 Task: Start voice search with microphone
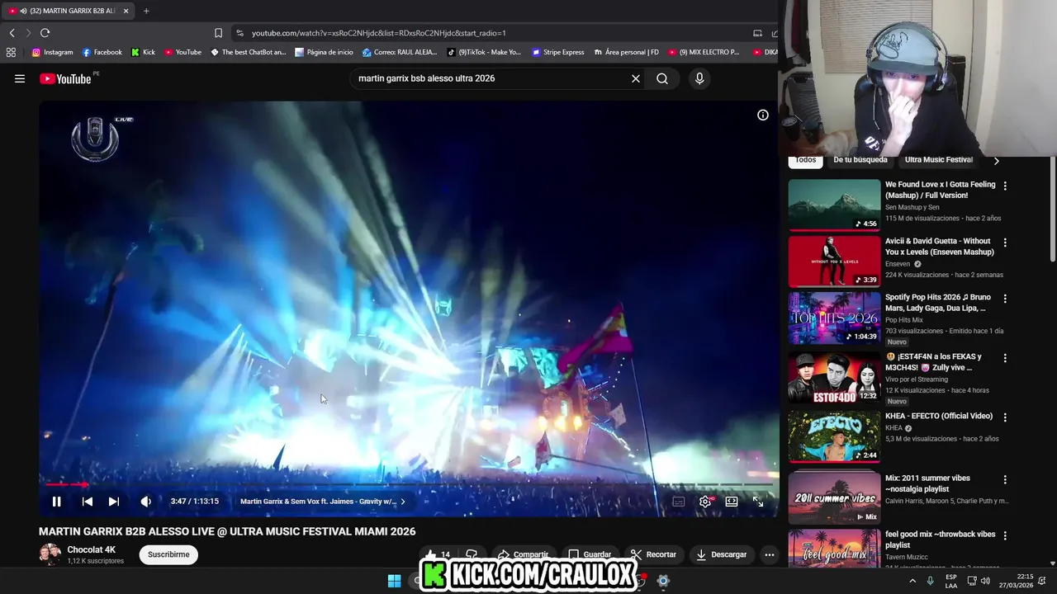[x=699, y=78]
